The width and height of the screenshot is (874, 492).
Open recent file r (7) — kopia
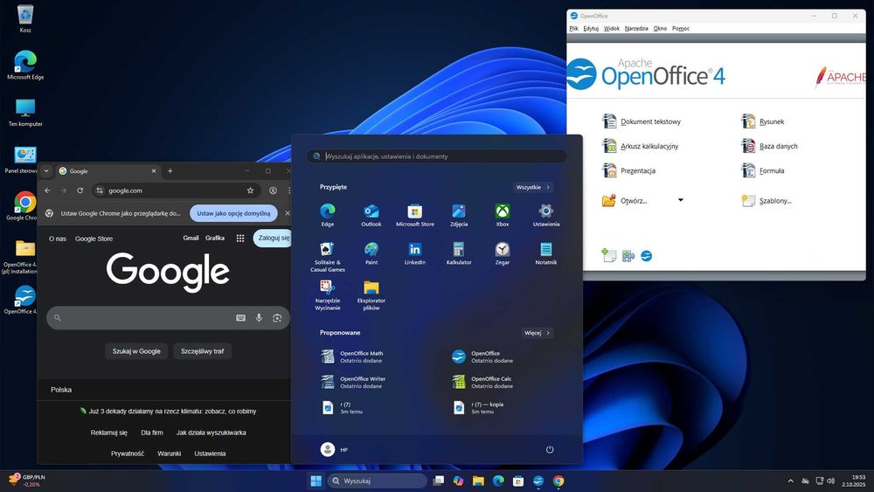pyautogui.click(x=479, y=408)
